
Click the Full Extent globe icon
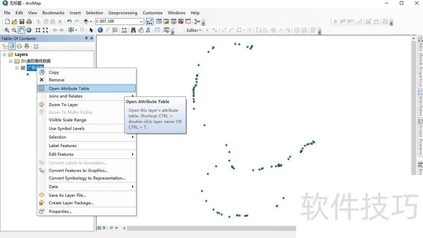(29, 30)
